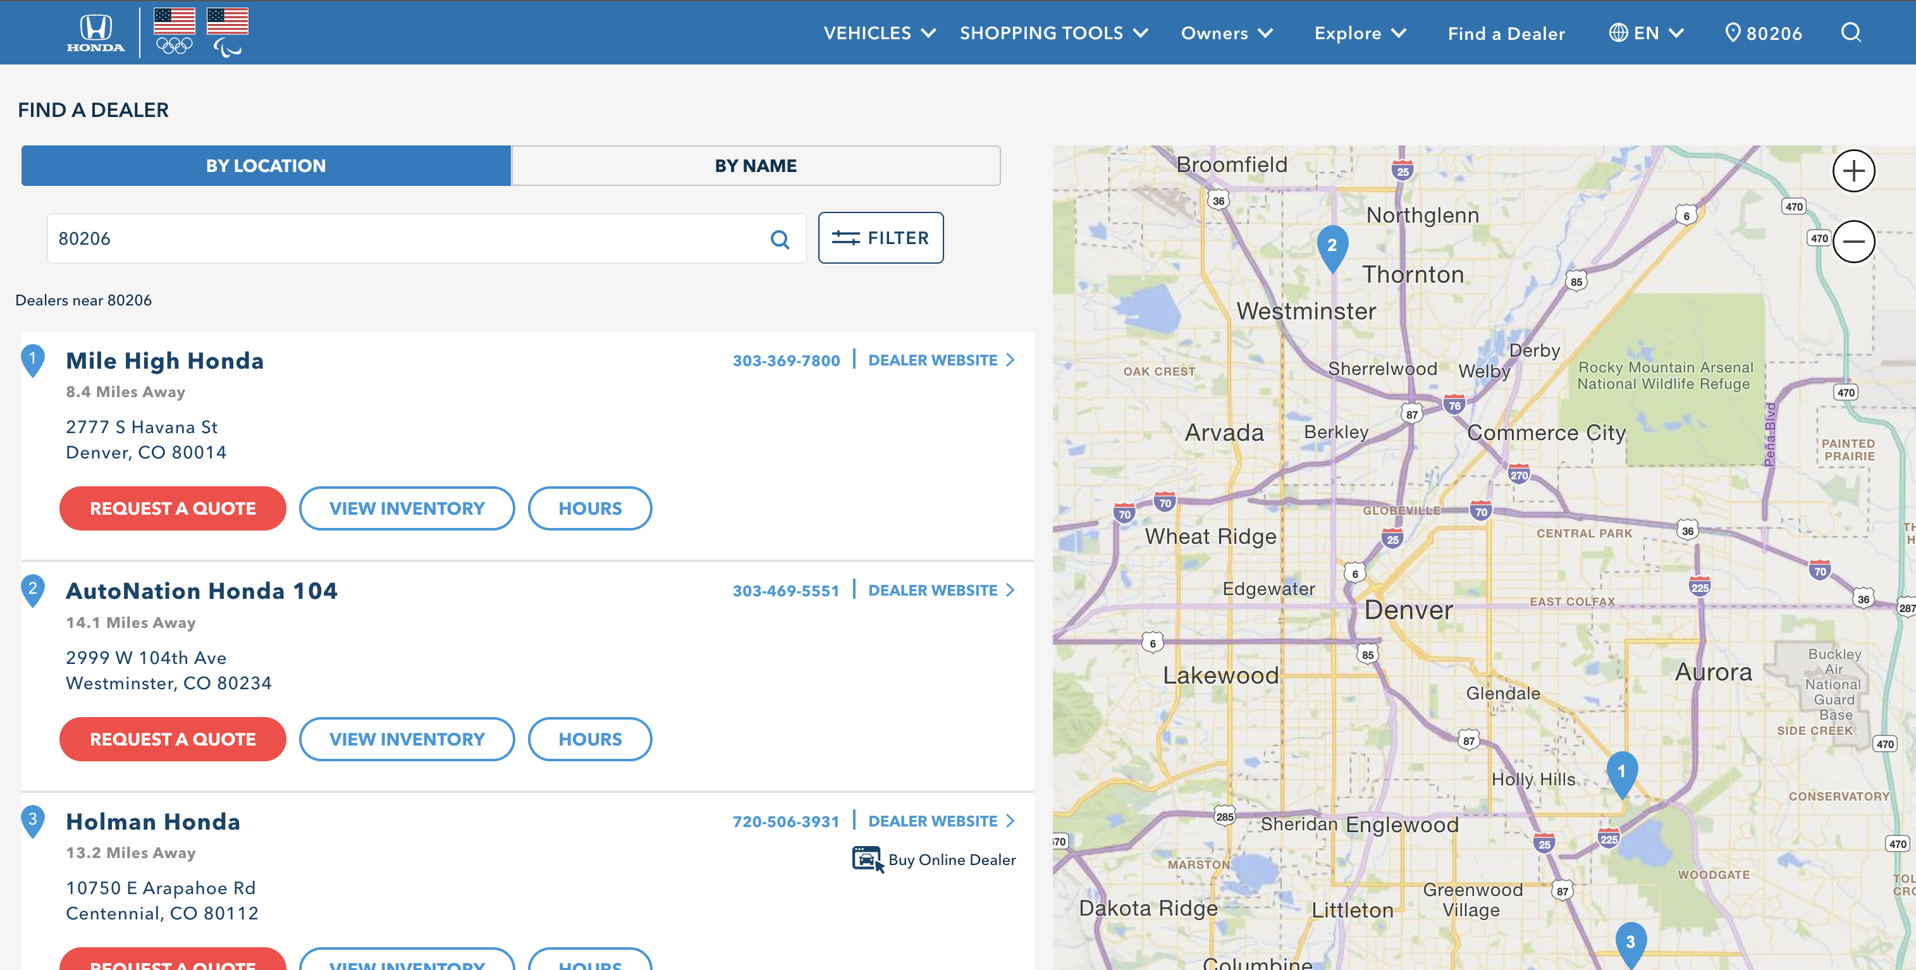Click the Team USA Olympic flag logo
1916x970 pixels.
pyautogui.click(x=175, y=31)
